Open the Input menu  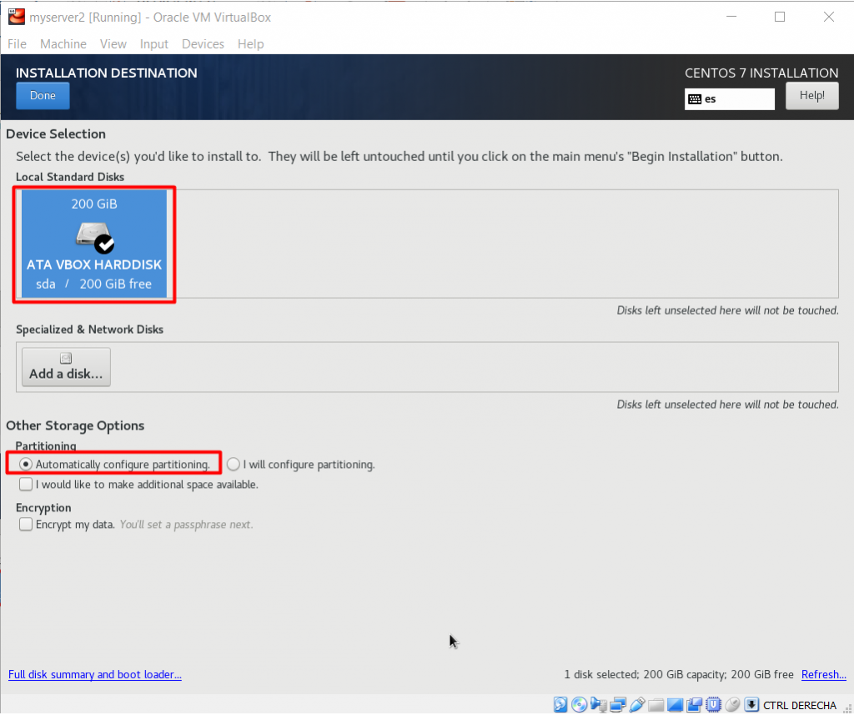[154, 44]
